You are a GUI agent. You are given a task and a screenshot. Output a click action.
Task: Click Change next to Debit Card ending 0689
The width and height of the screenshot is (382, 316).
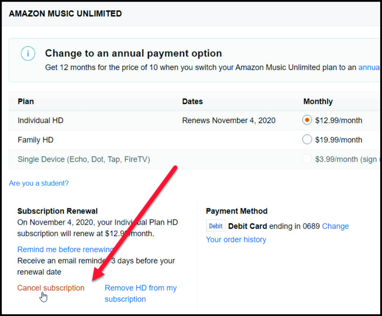coord(335,226)
